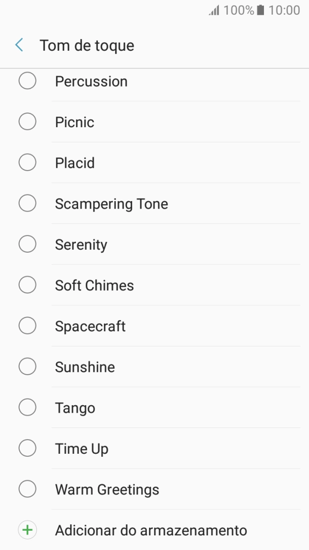Open Adicionar do armazenamento

[x=151, y=530]
